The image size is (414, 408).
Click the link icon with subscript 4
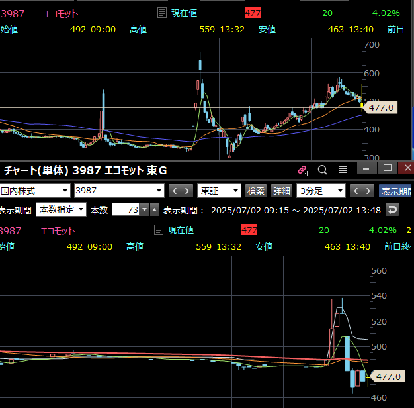(303, 170)
